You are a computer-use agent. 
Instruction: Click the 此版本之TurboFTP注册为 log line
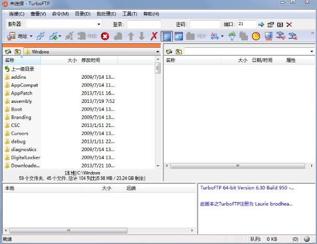pyautogui.click(x=246, y=204)
